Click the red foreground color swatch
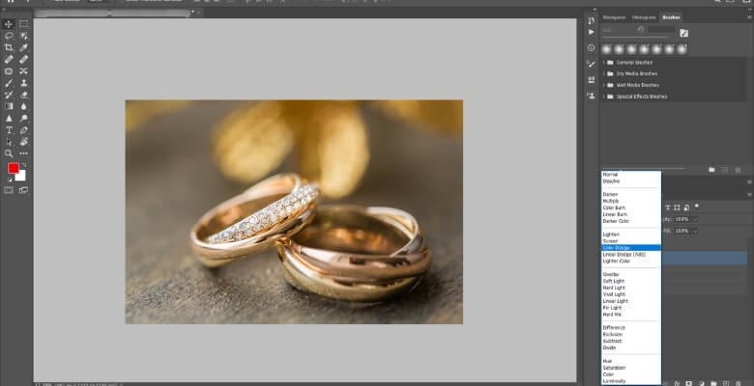 [13, 168]
